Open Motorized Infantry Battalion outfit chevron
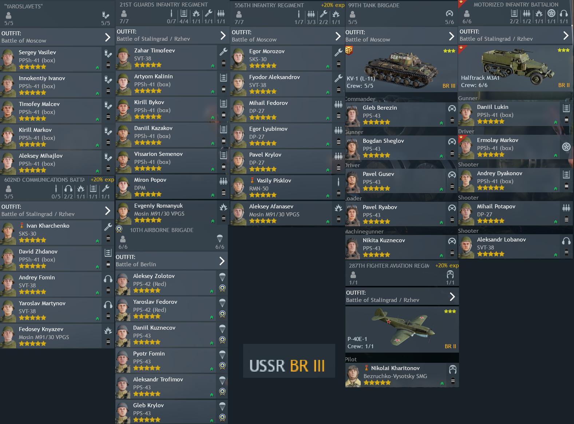 point(566,35)
